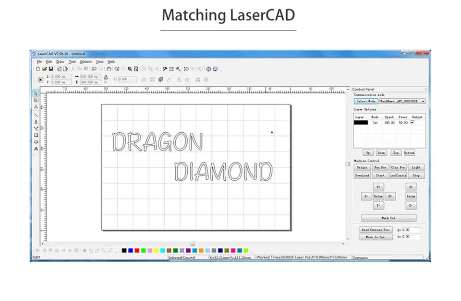Viewport: 461px width, 301px height.
Task: Click the Import file icon
Action: 59,69
